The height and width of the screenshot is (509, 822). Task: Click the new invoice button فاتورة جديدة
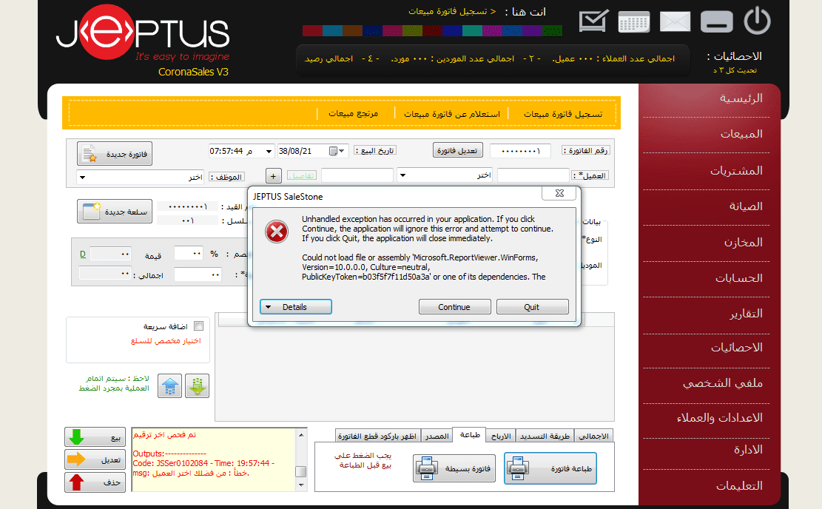tap(115, 154)
